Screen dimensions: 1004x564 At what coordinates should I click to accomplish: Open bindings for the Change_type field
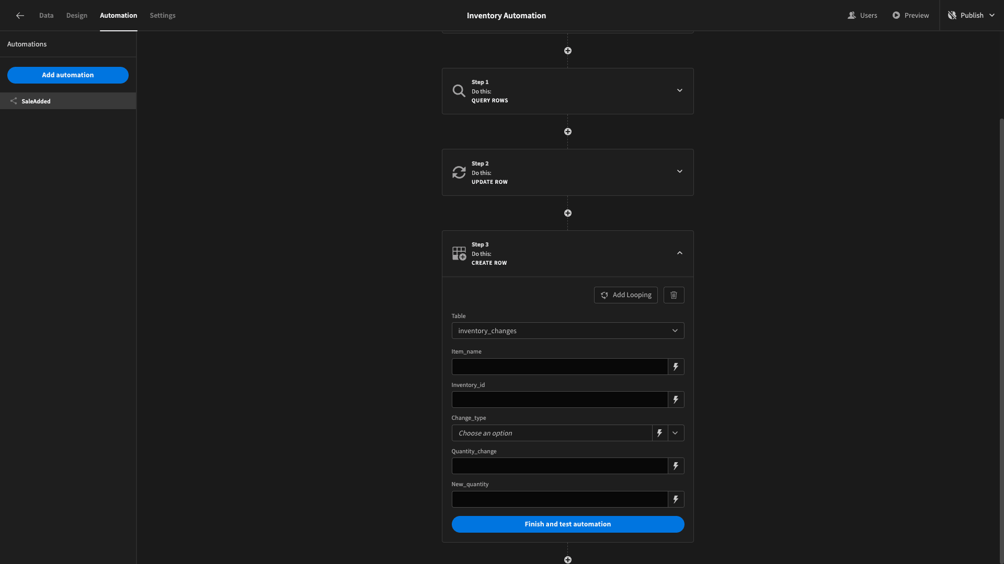point(660,433)
